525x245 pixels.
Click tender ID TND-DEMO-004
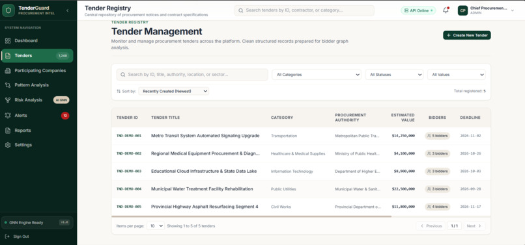(129, 189)
